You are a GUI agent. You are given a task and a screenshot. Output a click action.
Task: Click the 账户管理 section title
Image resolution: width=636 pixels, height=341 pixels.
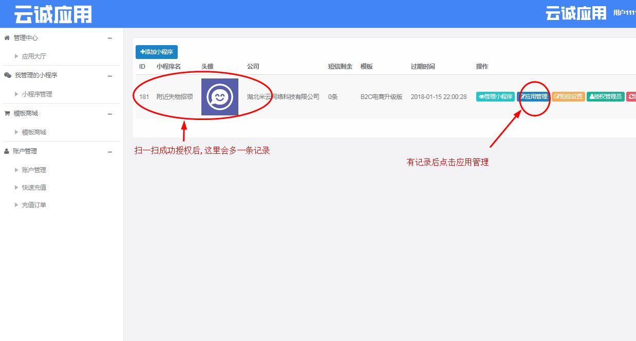click(x=25, y=151)
